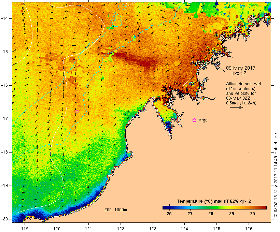Click the Argo float marker near 120.6E on the map
This screenshot has width=280, height=232.
click(x=77, y=112)
